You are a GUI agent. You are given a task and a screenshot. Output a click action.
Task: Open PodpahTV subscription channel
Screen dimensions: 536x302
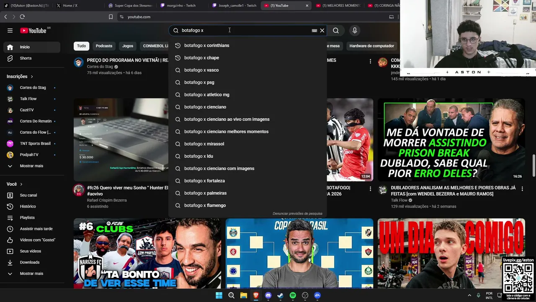[x=32, y=155]
